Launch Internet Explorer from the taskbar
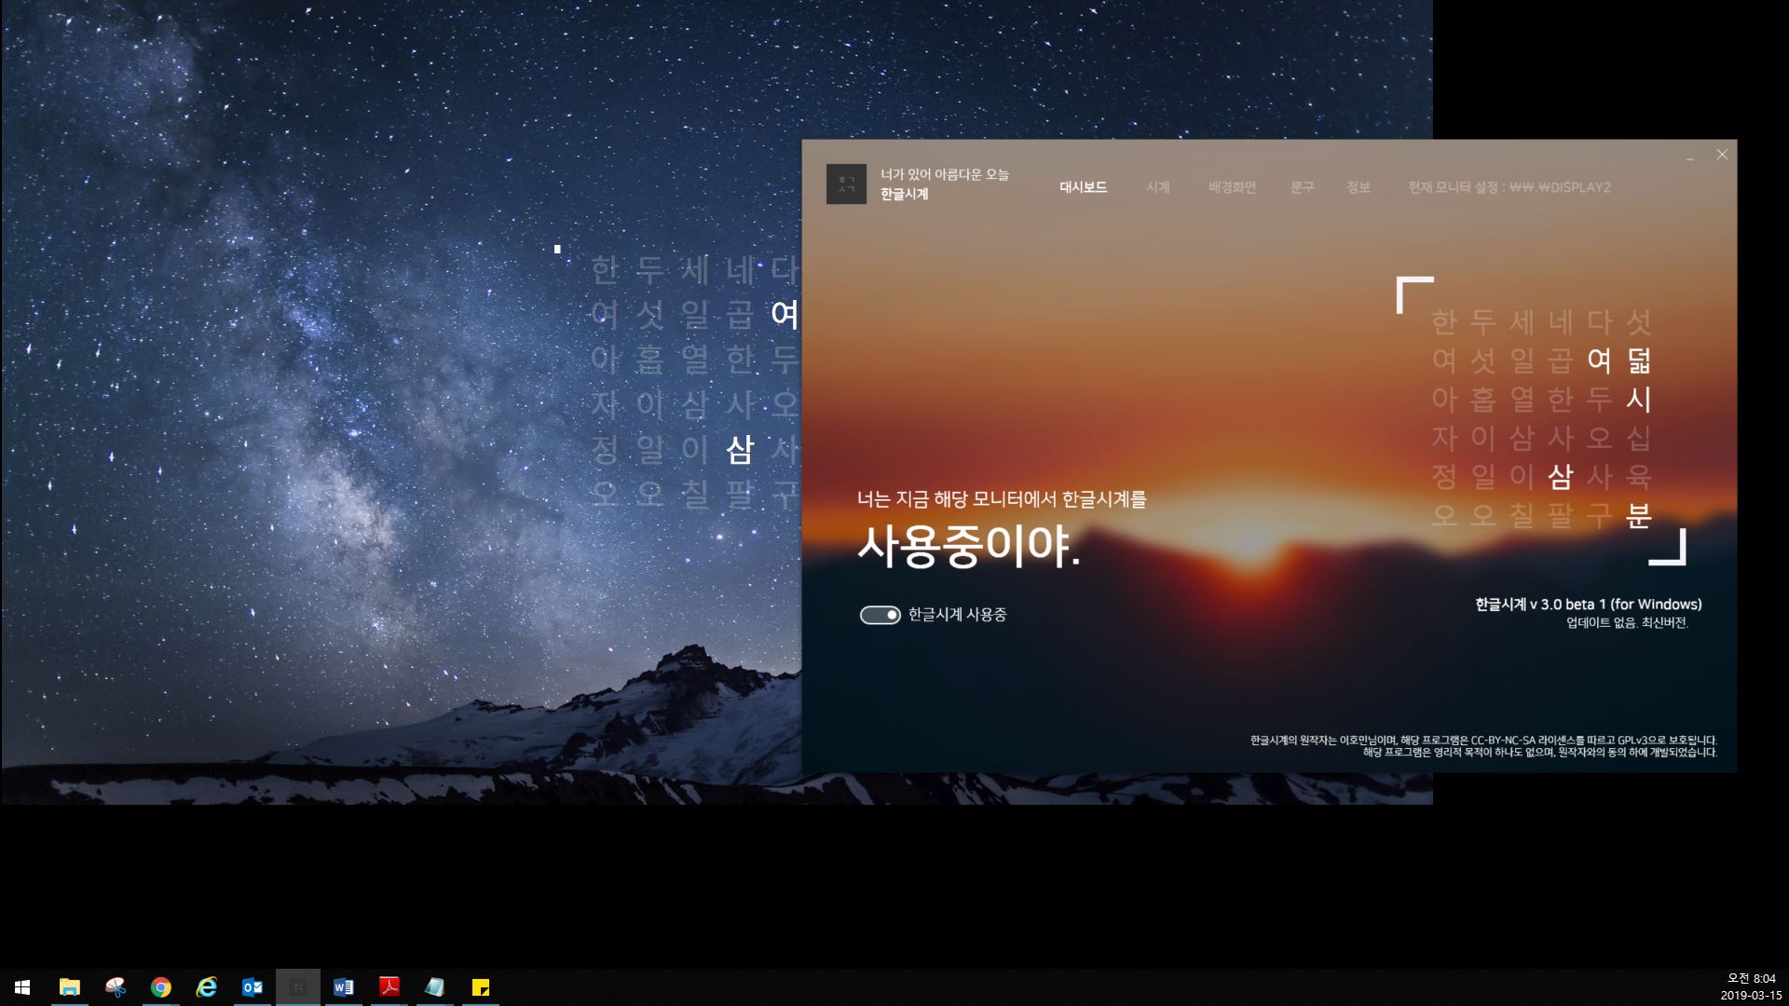Image resolution: width=1789 pixels, height=1006 pixels. (206, 986)
